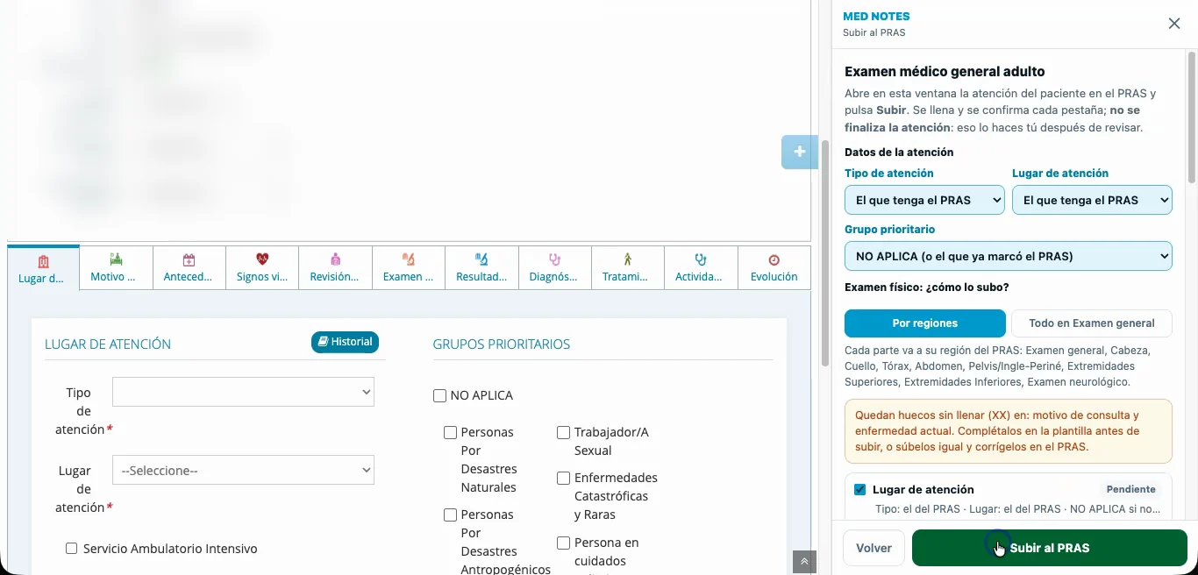Check Personas Por Desastres Naturales
The height and width of the screenshot is (575, 1198).
(x=451, y=432)
